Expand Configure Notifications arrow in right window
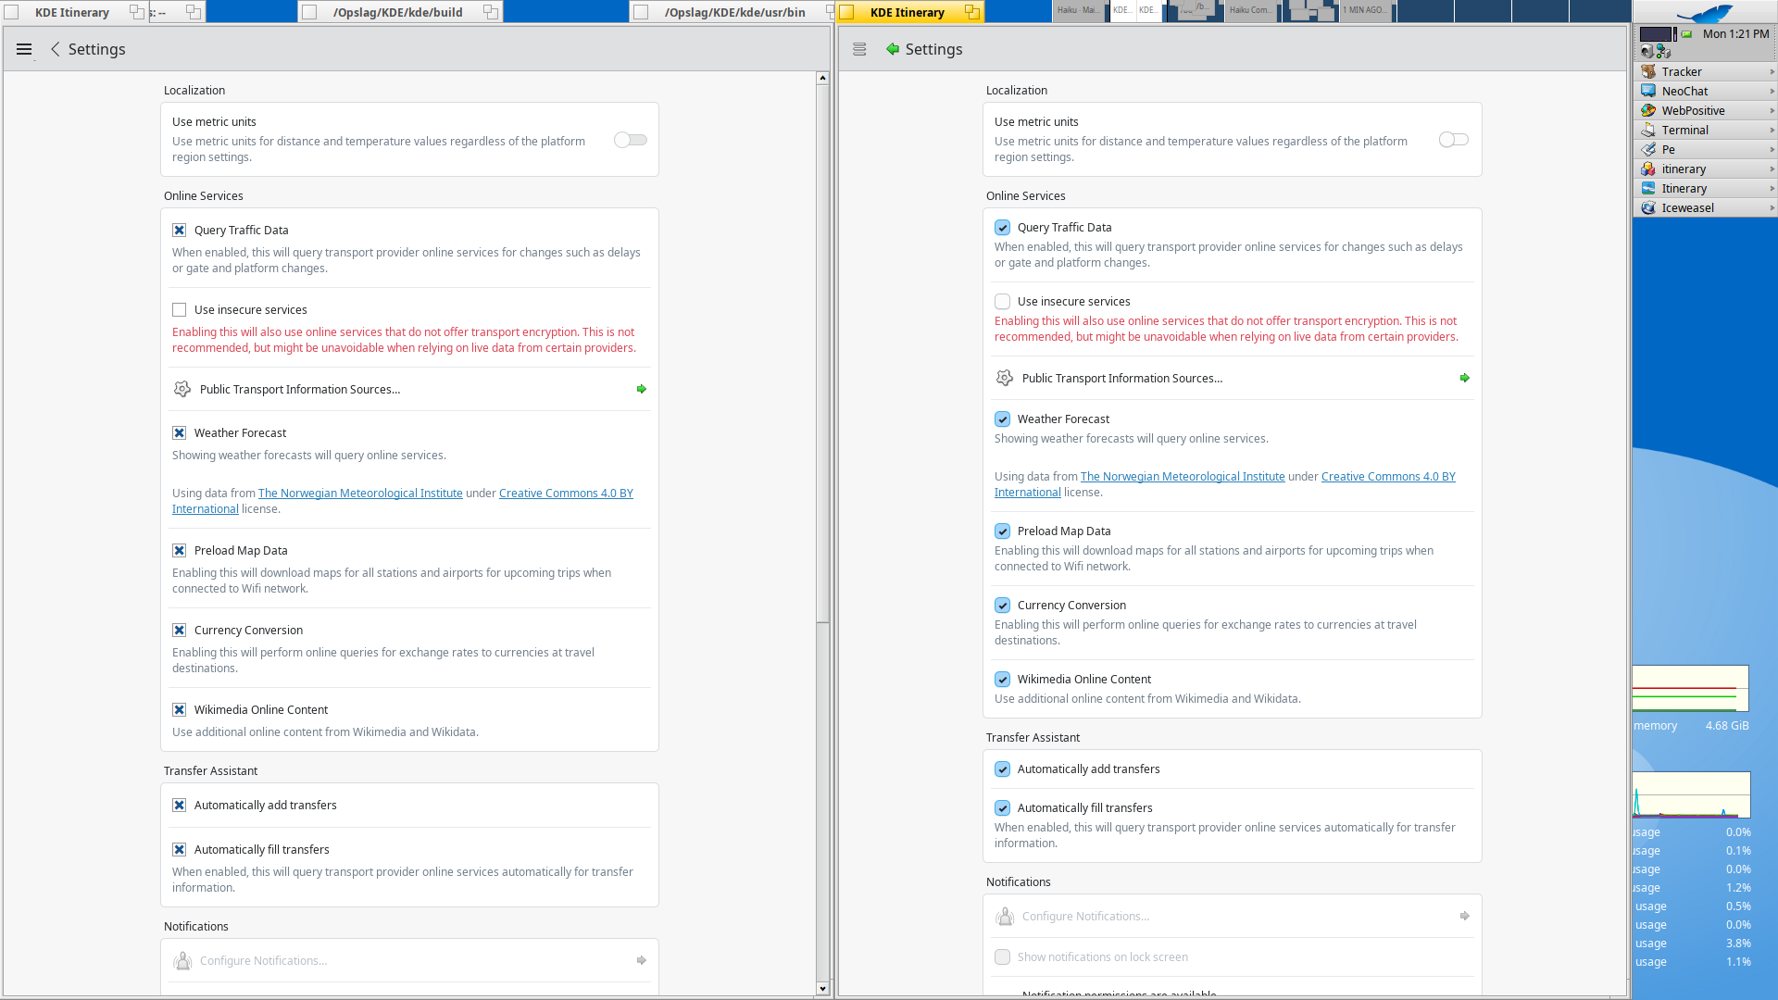1778x1000 pixels. point(1464,916)
